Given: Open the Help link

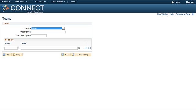Looking at the screenshot, I should (172, 14).
